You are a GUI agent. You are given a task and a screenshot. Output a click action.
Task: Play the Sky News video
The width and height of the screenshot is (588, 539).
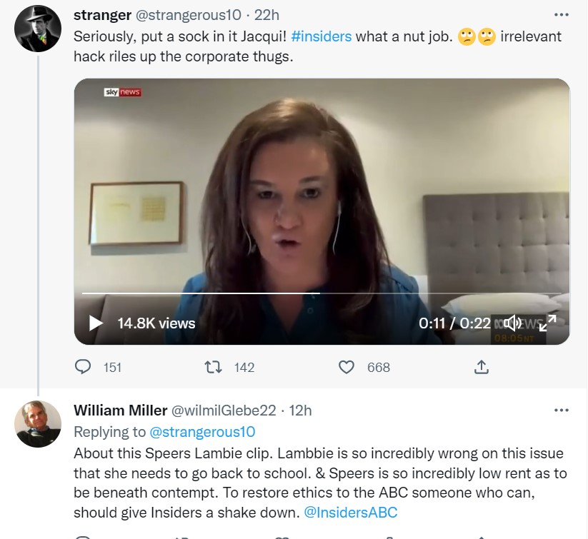(96, 323)
